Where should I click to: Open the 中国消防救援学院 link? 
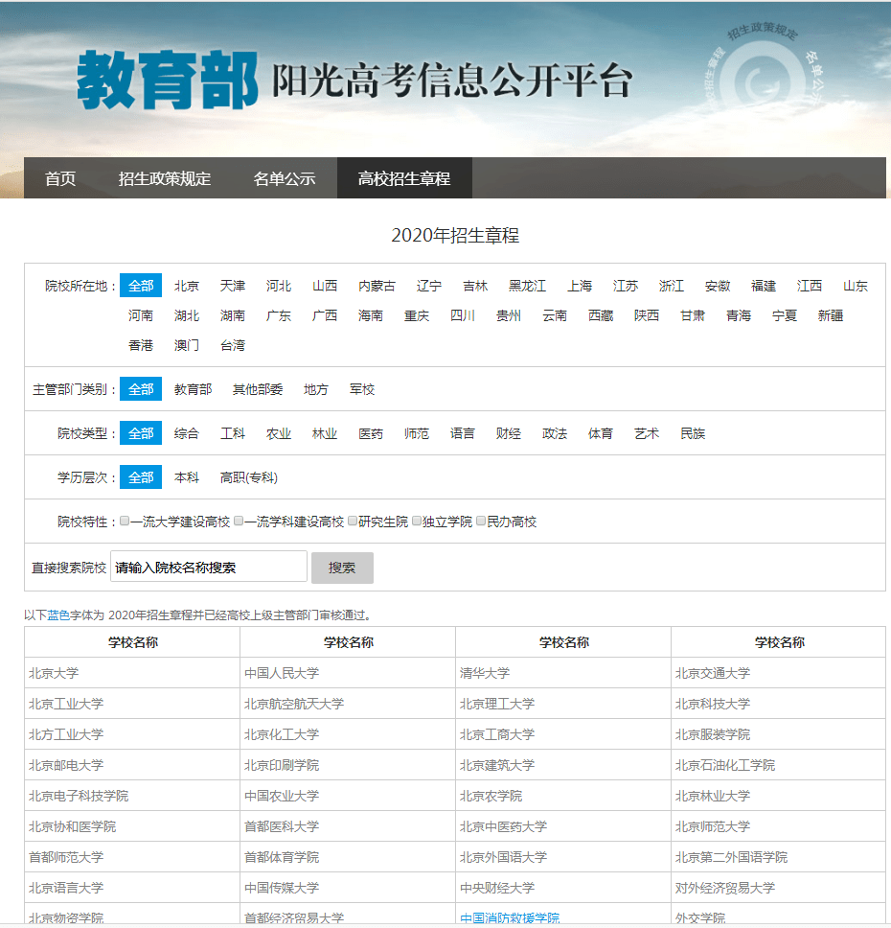coord(510,917)
